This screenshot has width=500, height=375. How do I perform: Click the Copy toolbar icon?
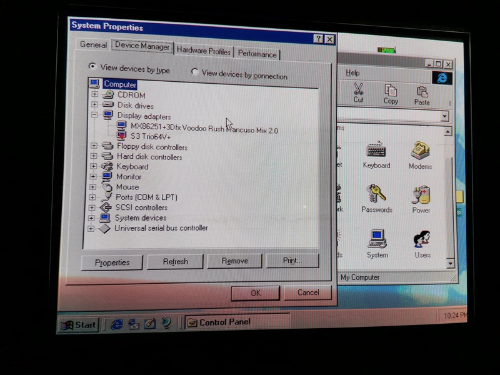coord(391,94)
